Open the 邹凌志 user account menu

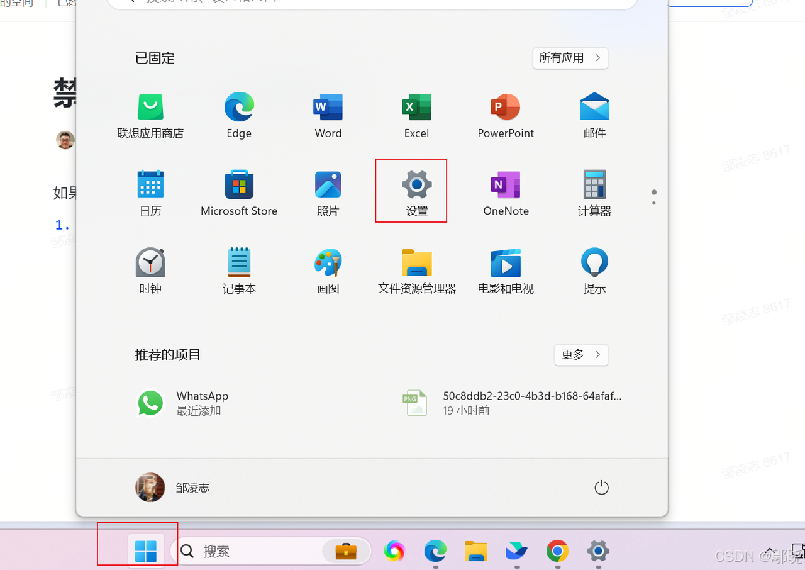(173, 488)
